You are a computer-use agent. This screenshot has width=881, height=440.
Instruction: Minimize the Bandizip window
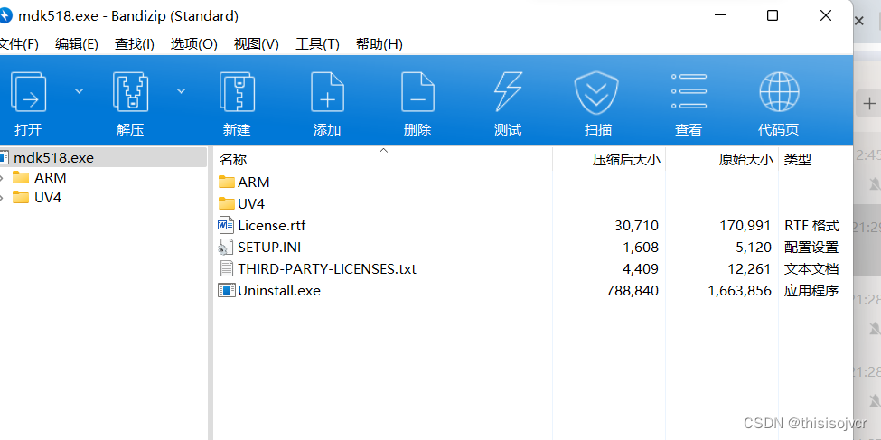tap(720, 15)
